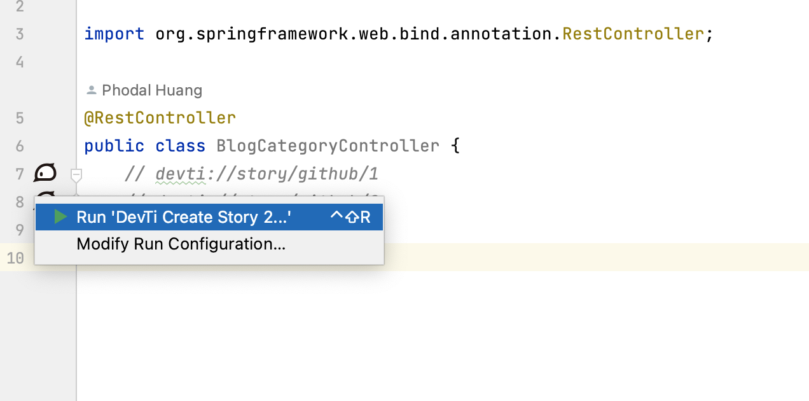This screenshot has width=809, height=401.
Task: Click the RestController reference in the import line
Action: point(632,33)
